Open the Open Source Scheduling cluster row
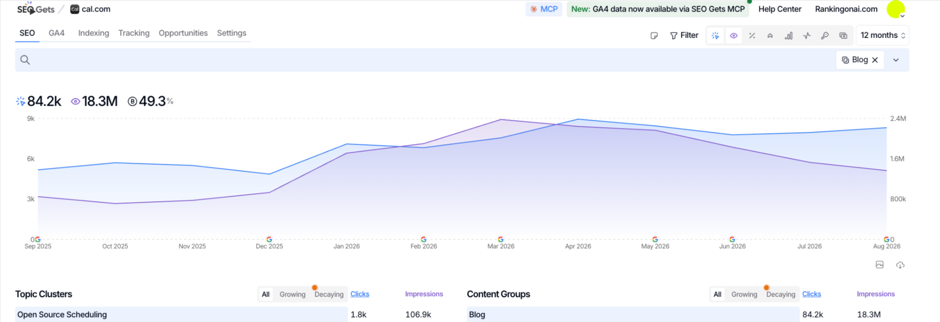The width and height of the screenshot is (940, 322). pos(181,314)
